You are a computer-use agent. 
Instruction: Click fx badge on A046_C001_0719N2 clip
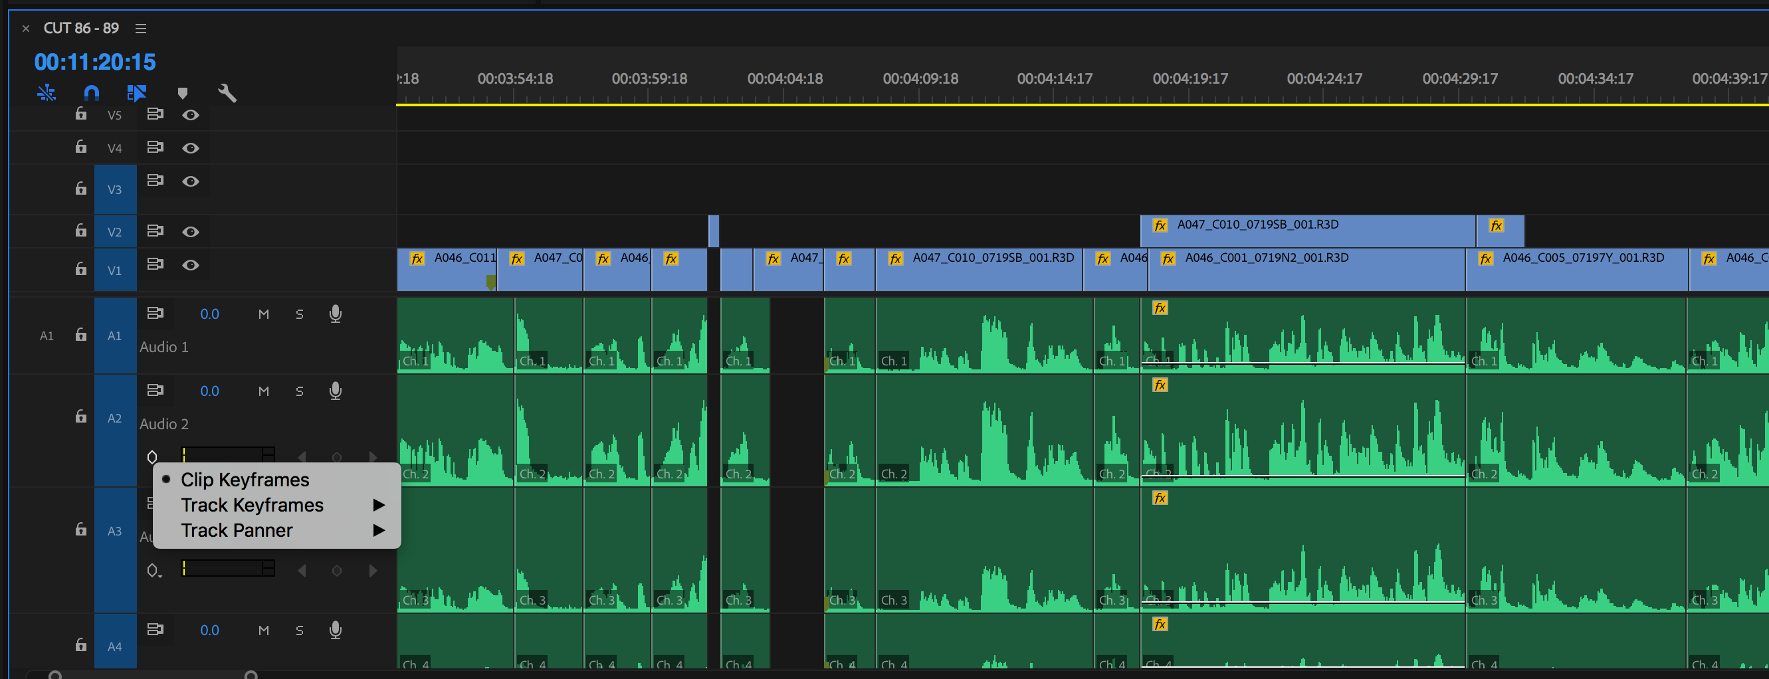[x=1168, y=258]
